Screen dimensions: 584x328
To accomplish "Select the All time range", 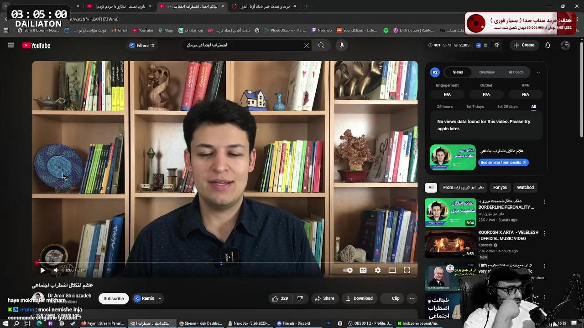I will click(533, 107).
